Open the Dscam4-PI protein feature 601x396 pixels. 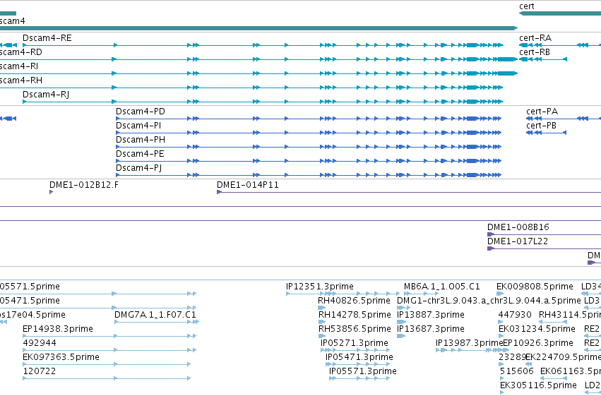(x=309, y=133)
